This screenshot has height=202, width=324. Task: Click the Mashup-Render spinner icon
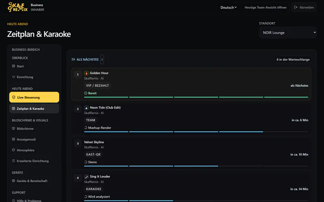86,128
